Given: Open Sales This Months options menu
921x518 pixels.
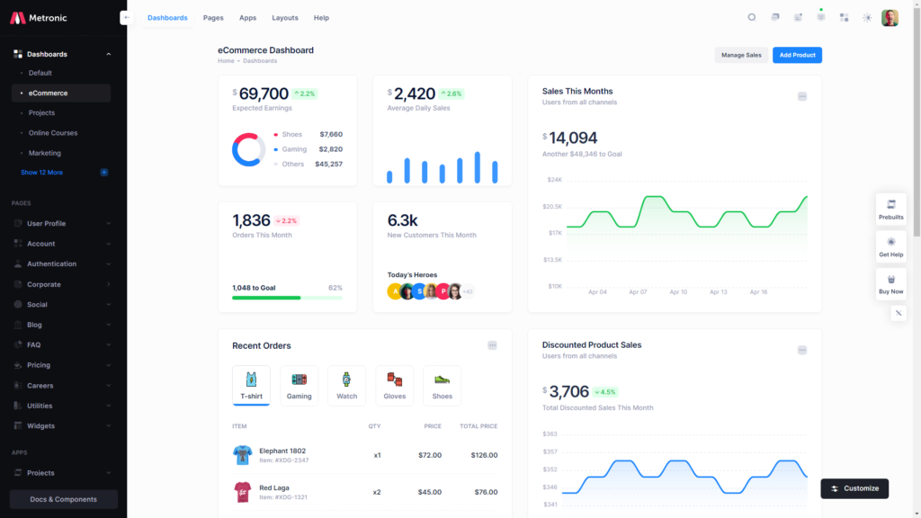Looking at the screenshot, I should [x=802, y=96].
